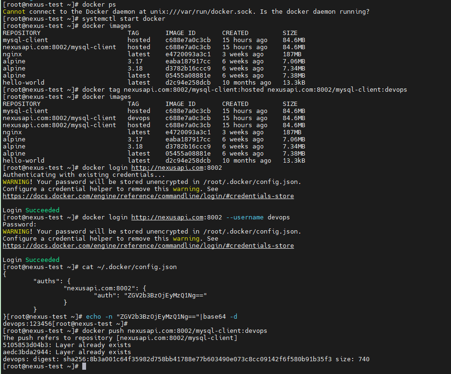
Task: Click layer '5105853d04b3' already exists line
Action: pos(67,345)
